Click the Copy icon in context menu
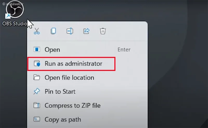This screenshot has width=208, height=128. click(x=53, y=31)
